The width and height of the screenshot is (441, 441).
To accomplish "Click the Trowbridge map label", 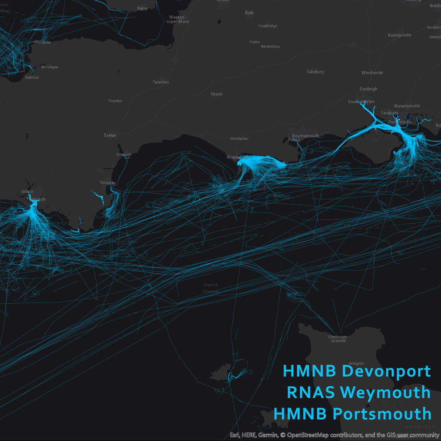I will pyautogui.click(x=268, y=26).
